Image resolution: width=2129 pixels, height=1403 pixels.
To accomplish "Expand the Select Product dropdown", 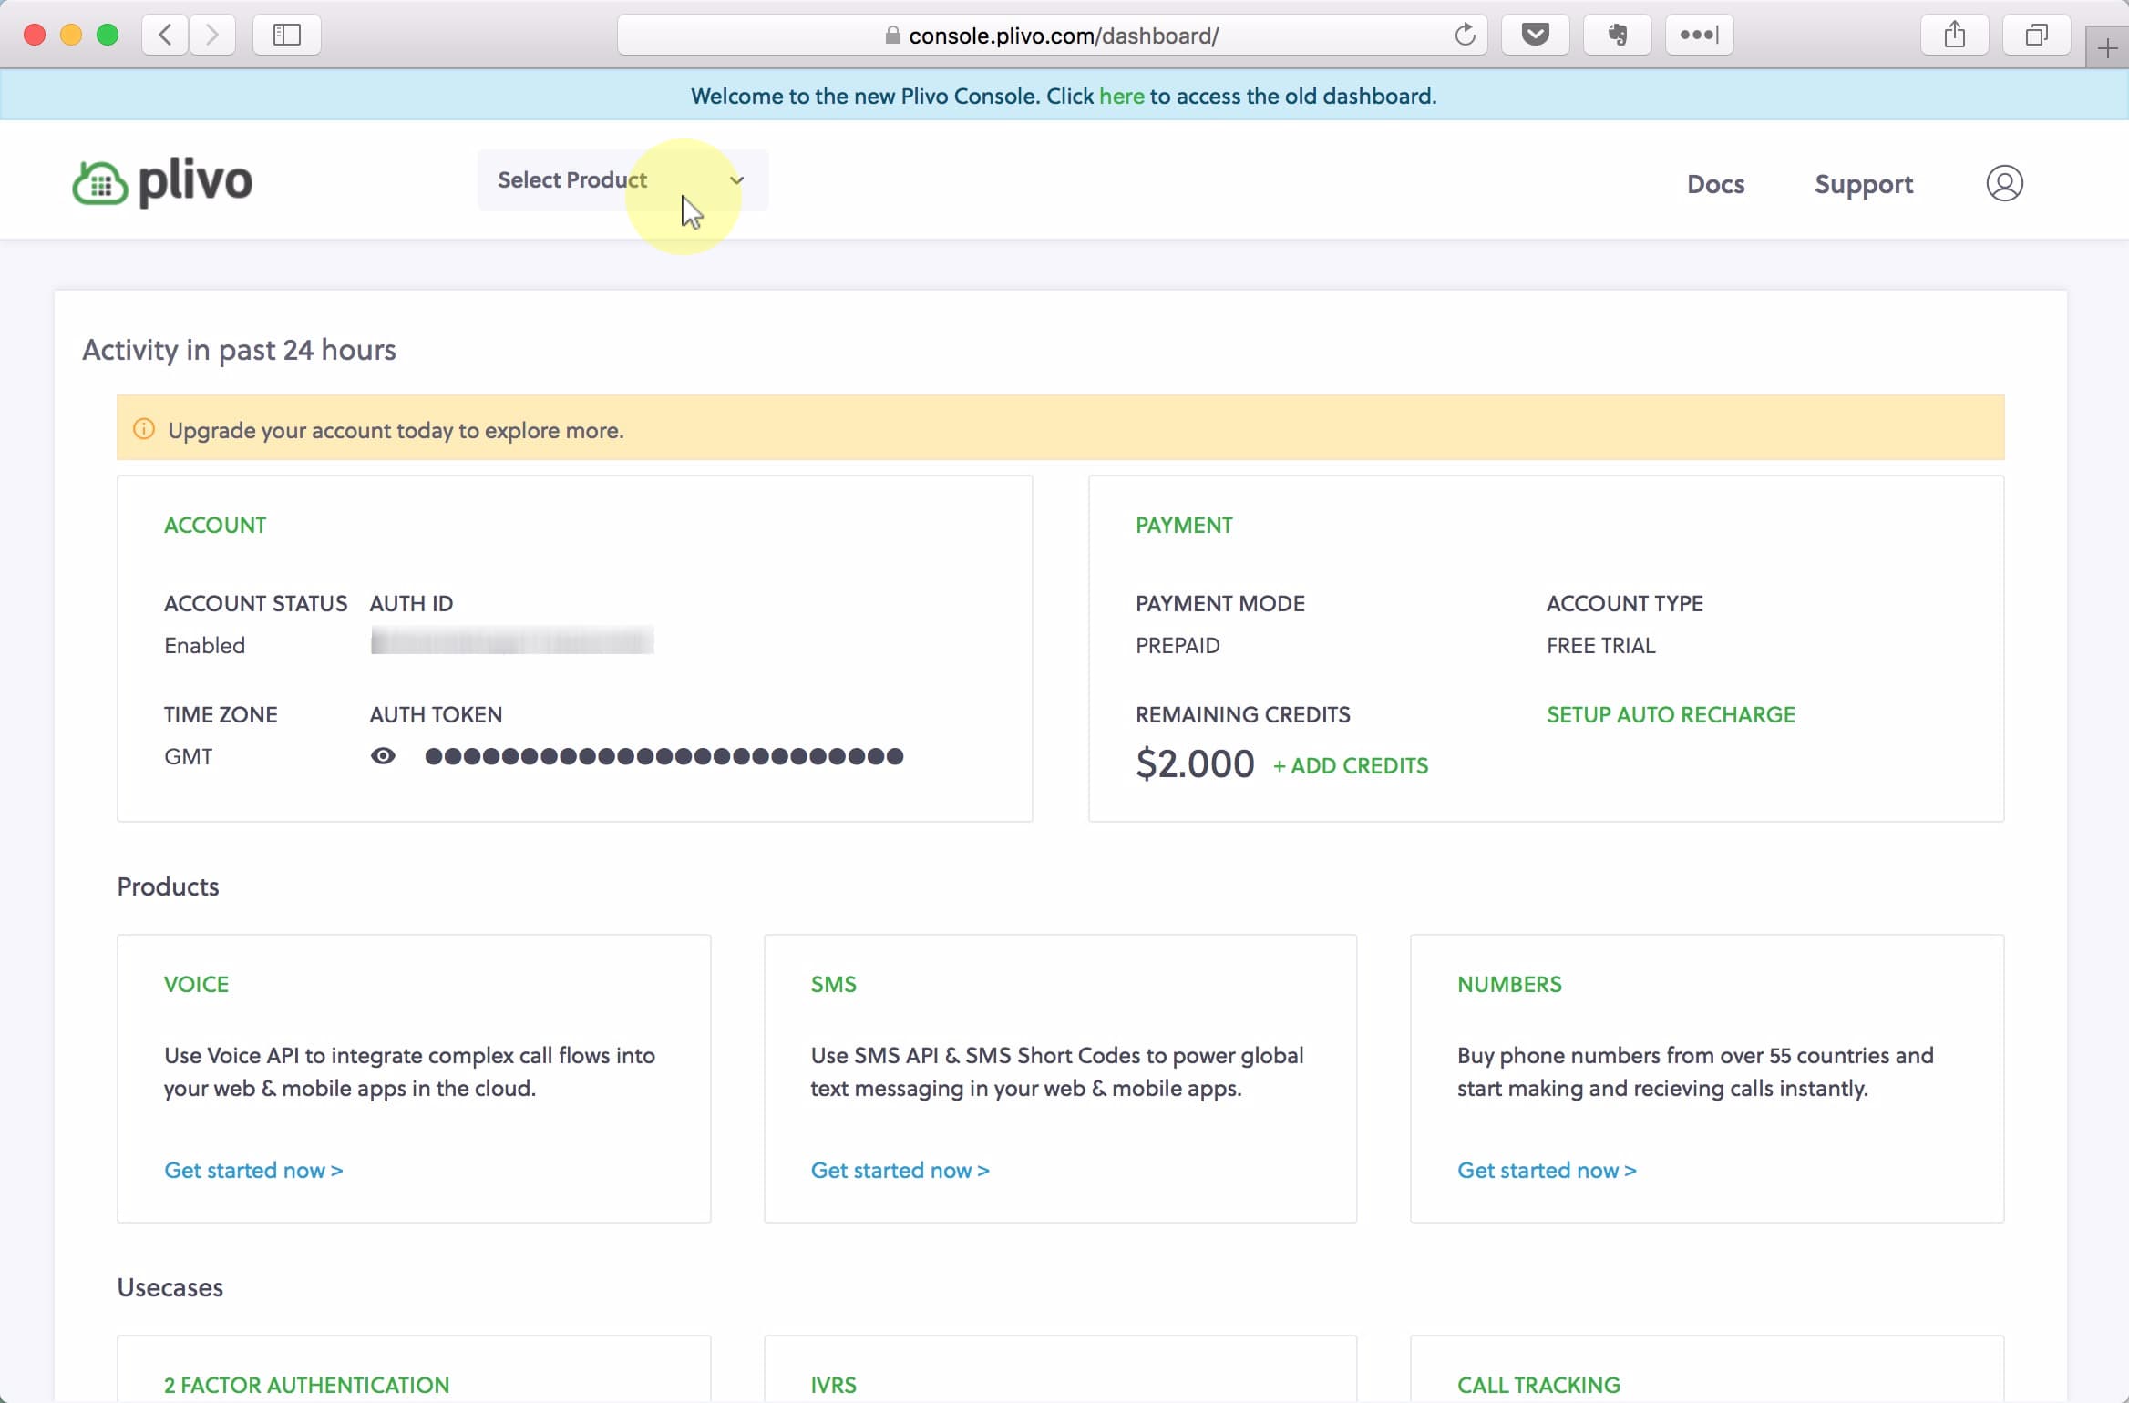I will click(622, 180).
